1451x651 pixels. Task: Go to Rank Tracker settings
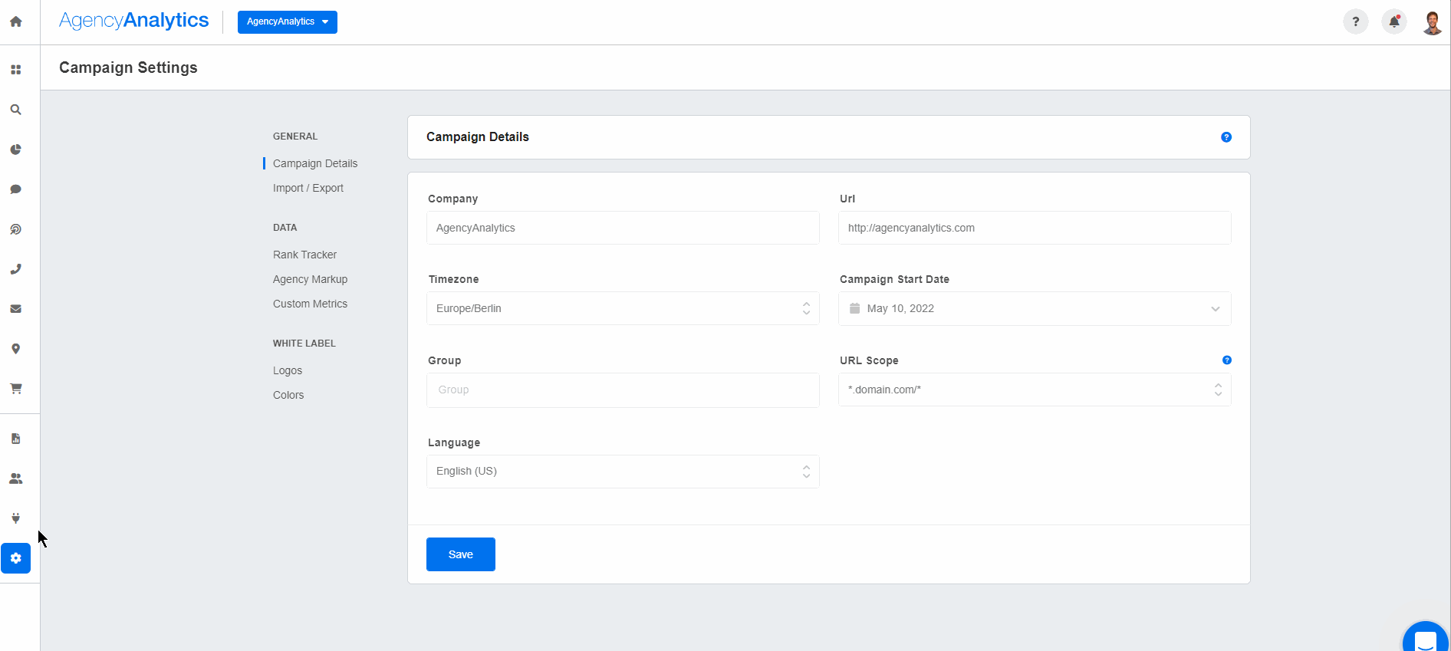[304, 255]
